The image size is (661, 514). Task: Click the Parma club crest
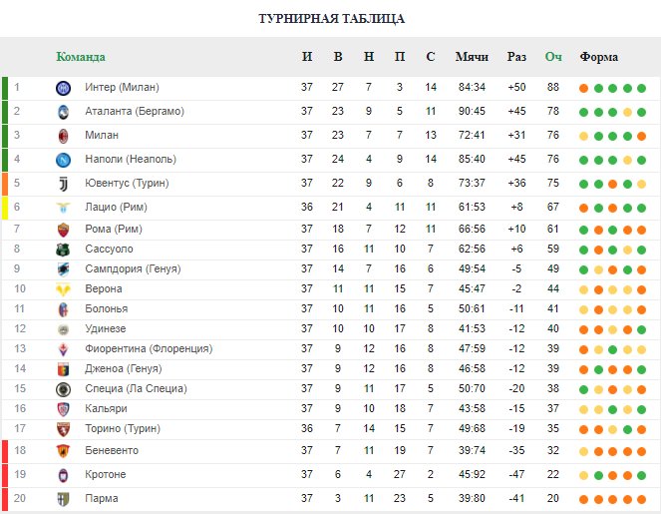coord(63,499)
